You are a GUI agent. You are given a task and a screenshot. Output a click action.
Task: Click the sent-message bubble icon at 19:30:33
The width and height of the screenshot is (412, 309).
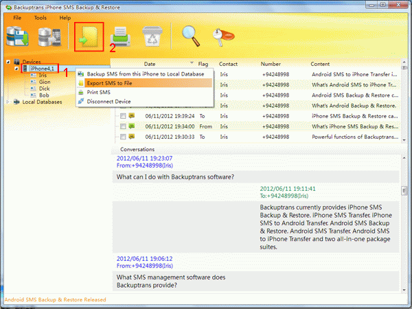(132, 137)
